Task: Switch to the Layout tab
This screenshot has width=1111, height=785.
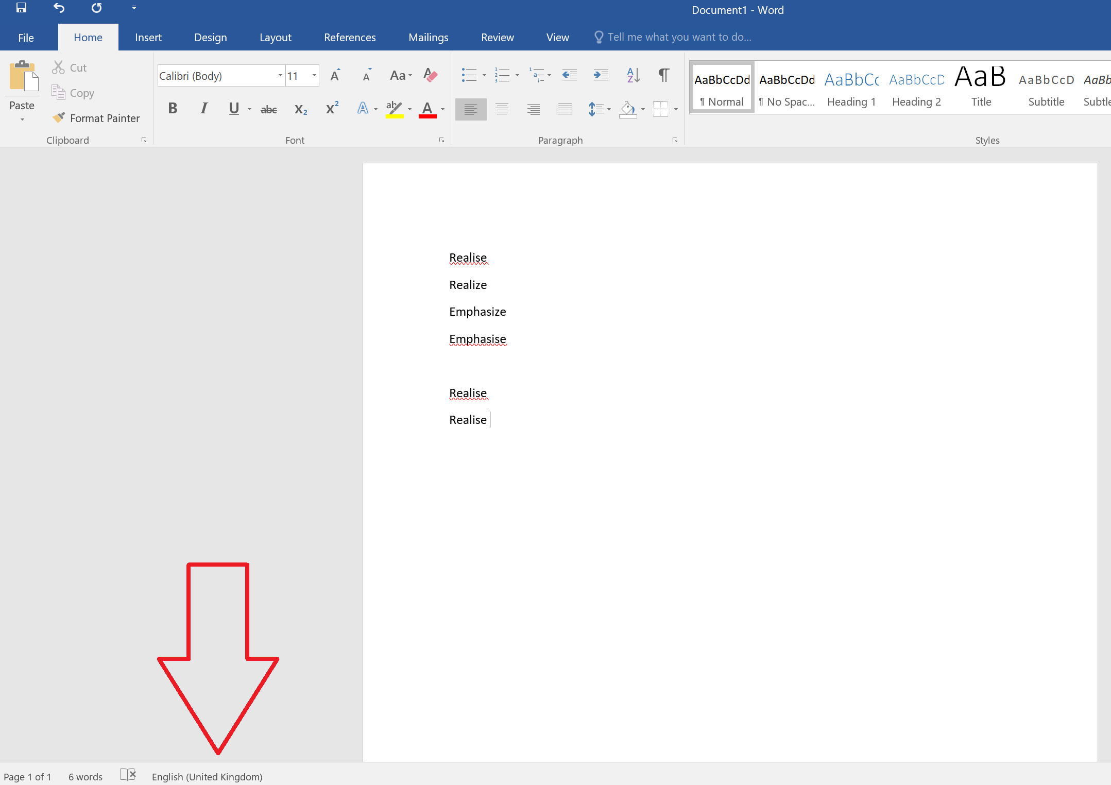Action: click(x=276, y=37)
